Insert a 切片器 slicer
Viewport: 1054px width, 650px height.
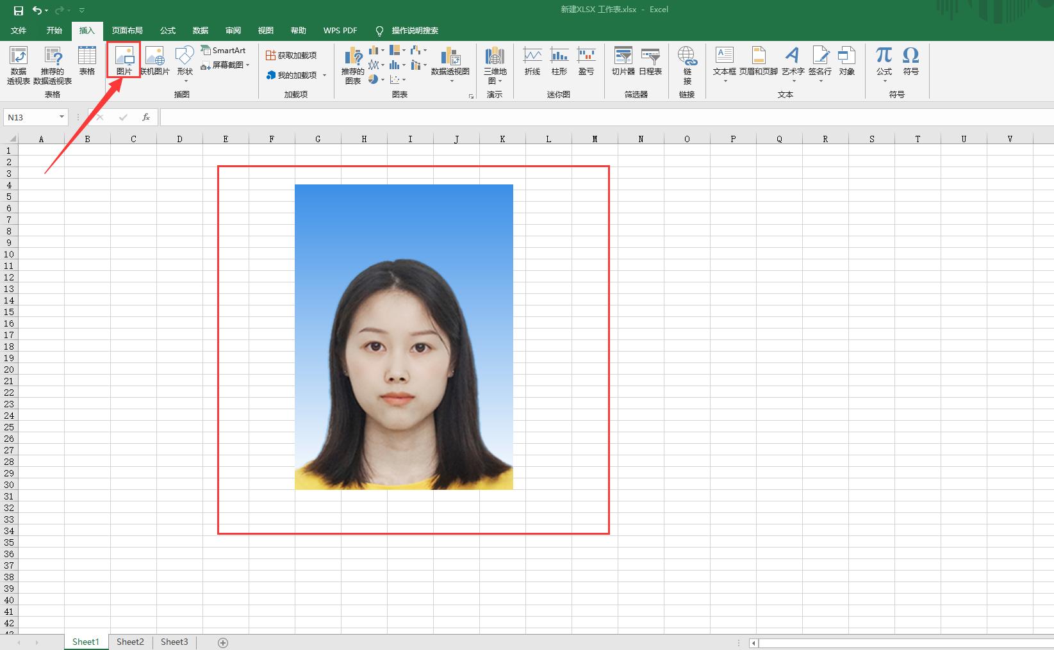click(x=623, y=61)
